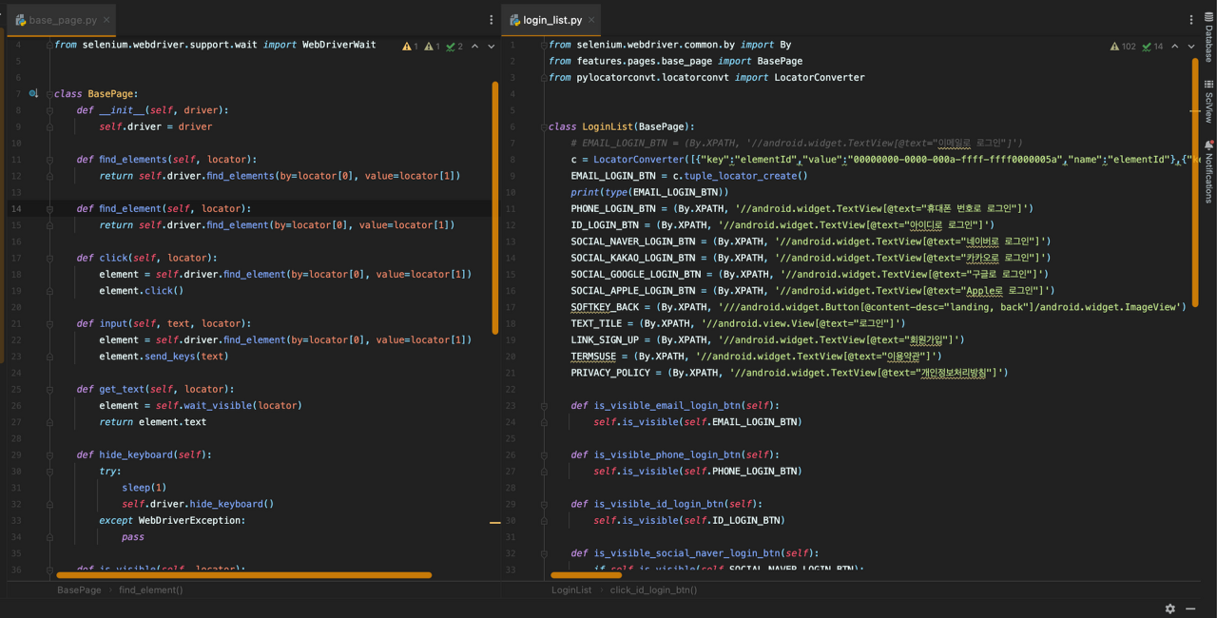Viewport: 1217px width, 618px height.
Task: Go to next highlighted error in base_page.py
Action: [491, 46]
